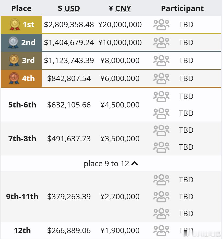Click the team icon in the 1st place row
Image resolution: width=223 pixels, height=239 pixels.
[161, 25]
